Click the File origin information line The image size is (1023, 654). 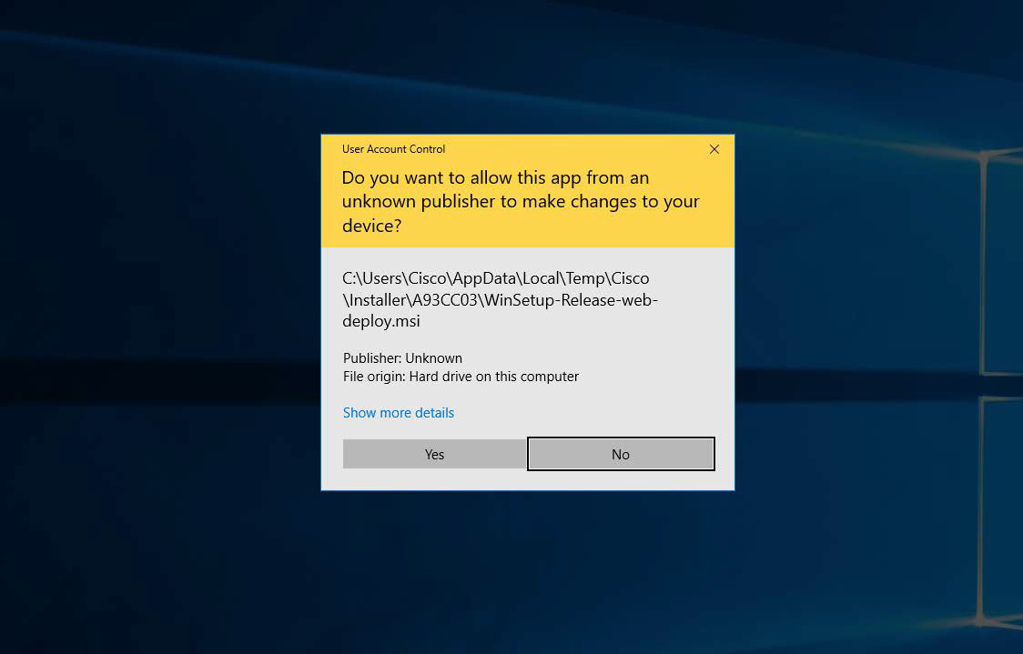click(x=461, y=377)
